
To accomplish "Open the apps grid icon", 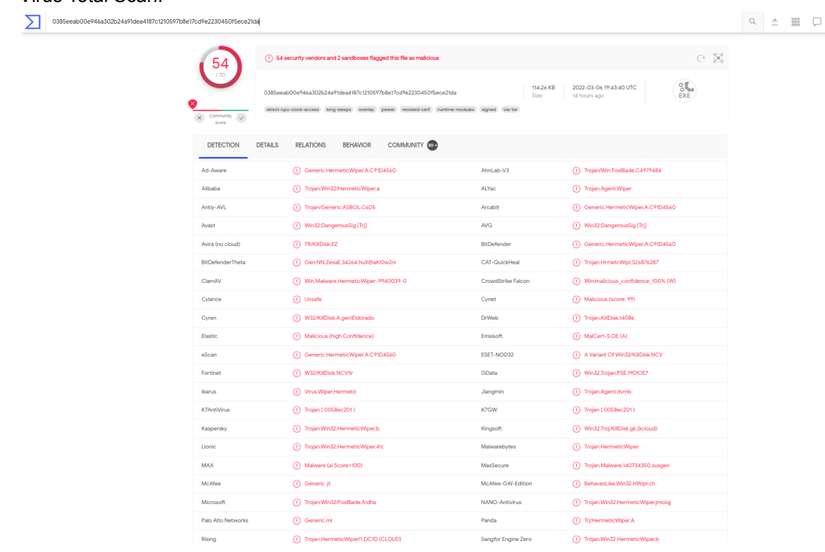I will pos(795,22).
